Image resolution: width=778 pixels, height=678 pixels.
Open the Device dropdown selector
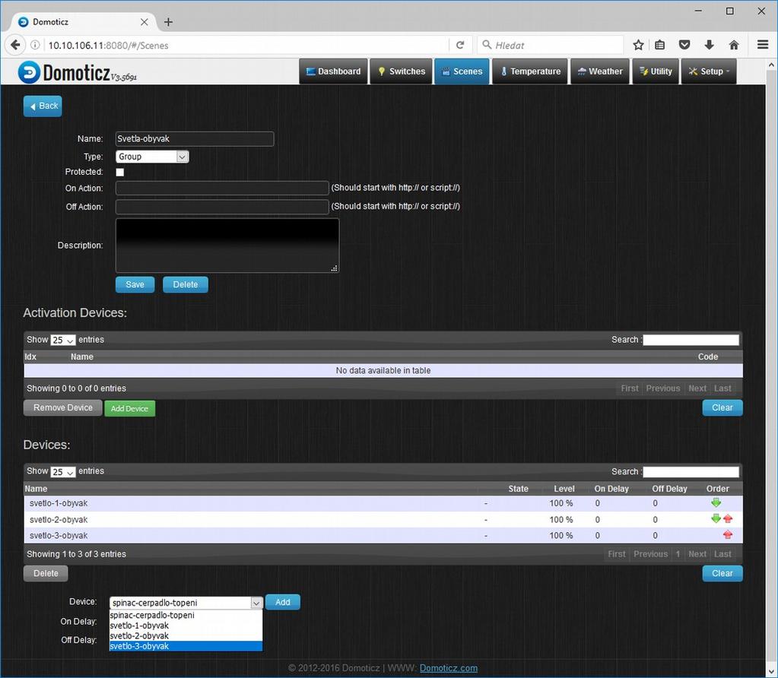pos(186,603)
